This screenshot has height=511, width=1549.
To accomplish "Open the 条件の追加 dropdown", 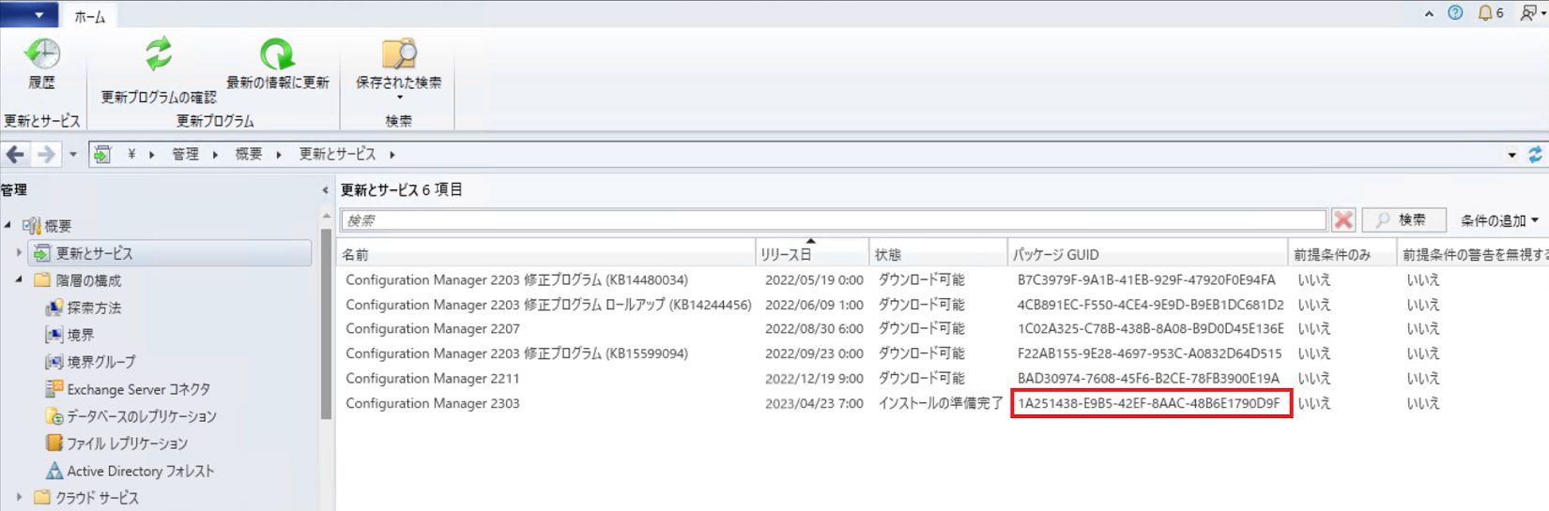I will pos(1499,220).
